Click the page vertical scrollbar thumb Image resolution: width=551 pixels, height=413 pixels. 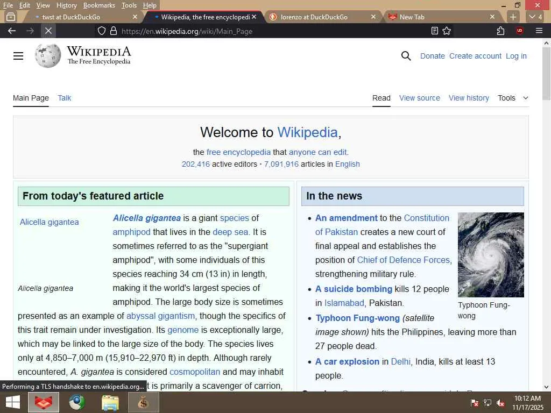546,74
